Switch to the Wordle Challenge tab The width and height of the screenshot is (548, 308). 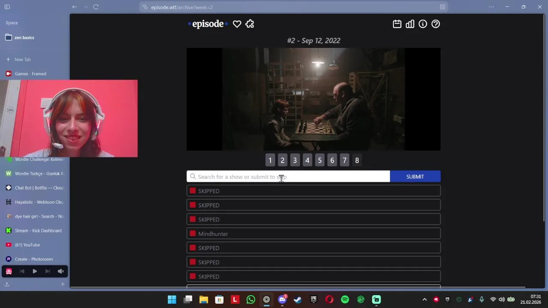tap(35, 160)
